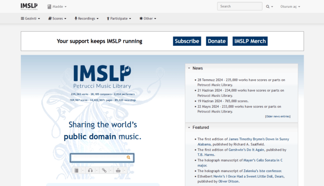The width and height of the screenshot is (324, 186).
Task: Click the 28 Temmuz 2024 news entry
Action: [241, 82]
